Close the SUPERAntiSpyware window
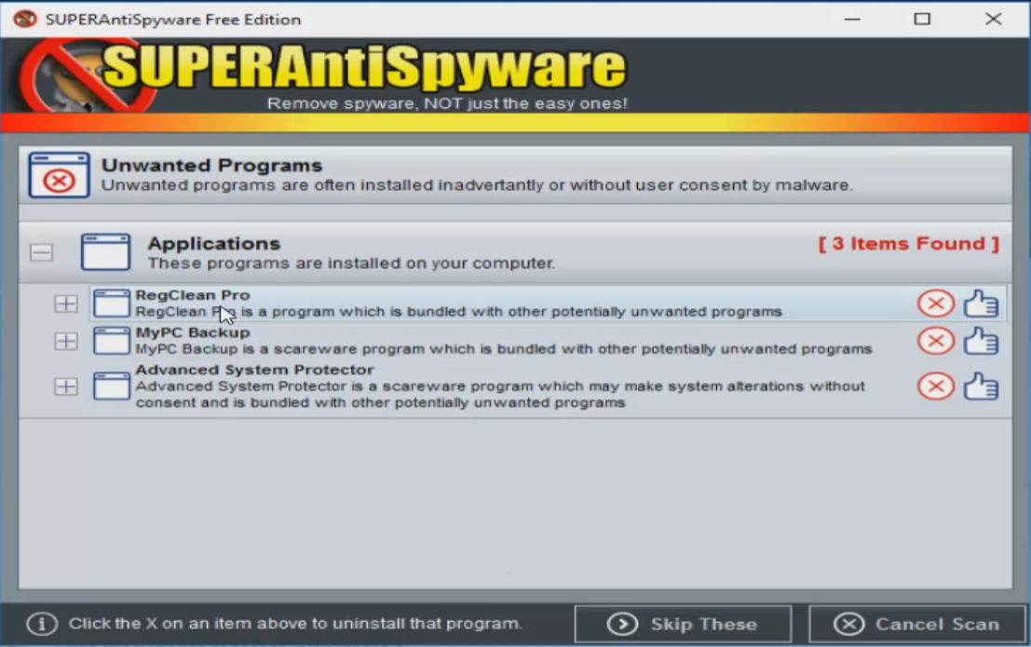 pyautogui.click(x=993, y=19)
